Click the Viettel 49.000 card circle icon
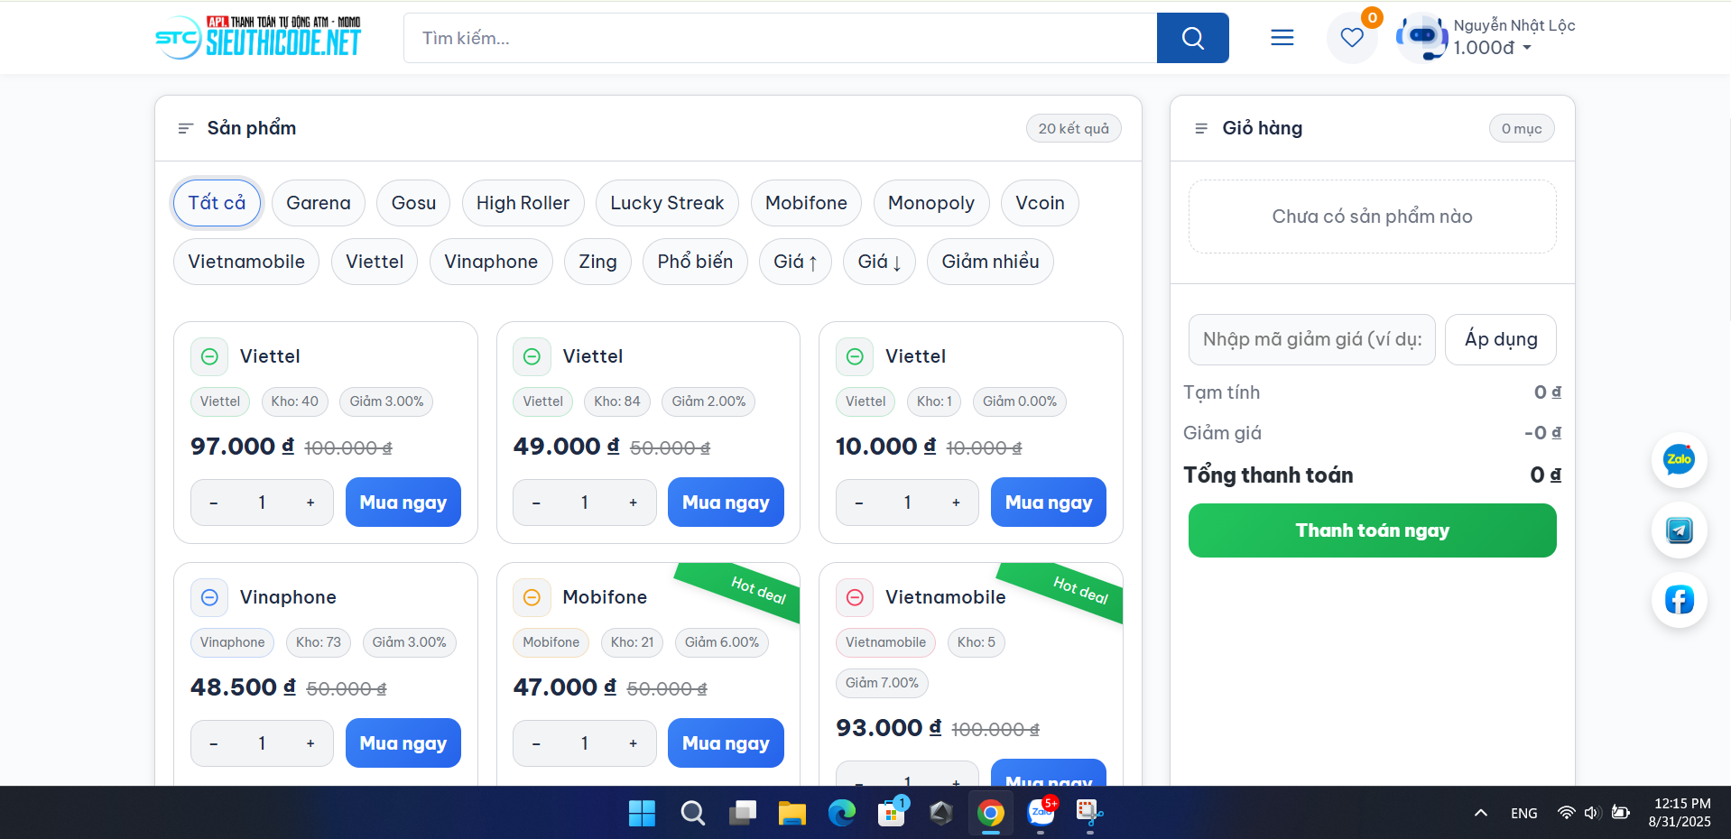The height and width of the screenshot is (839, 1731). pyautogui.click(x=532, y=356)
